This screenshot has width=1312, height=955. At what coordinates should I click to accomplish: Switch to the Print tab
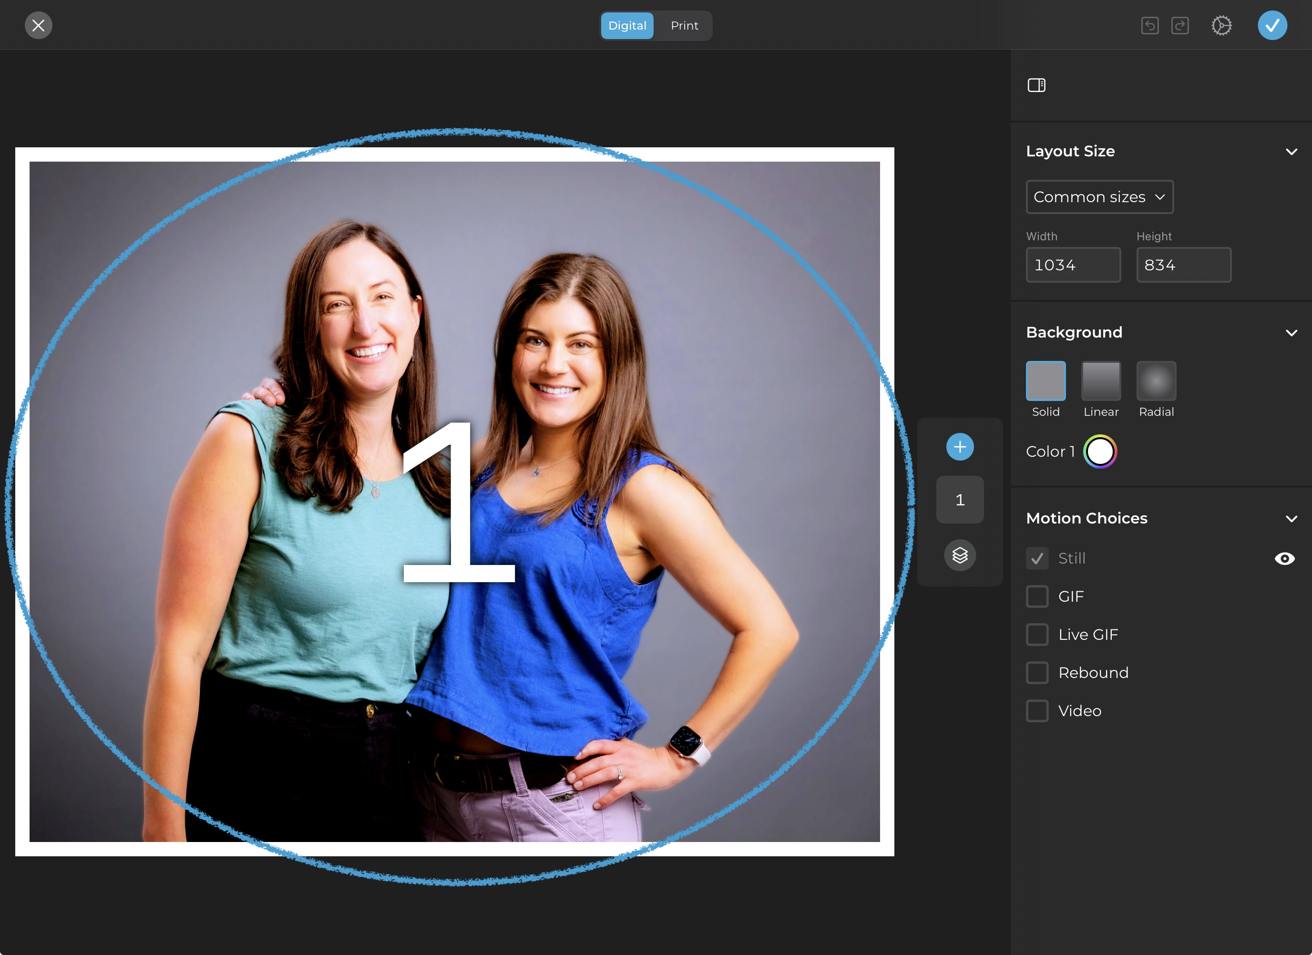pos(684,25)
